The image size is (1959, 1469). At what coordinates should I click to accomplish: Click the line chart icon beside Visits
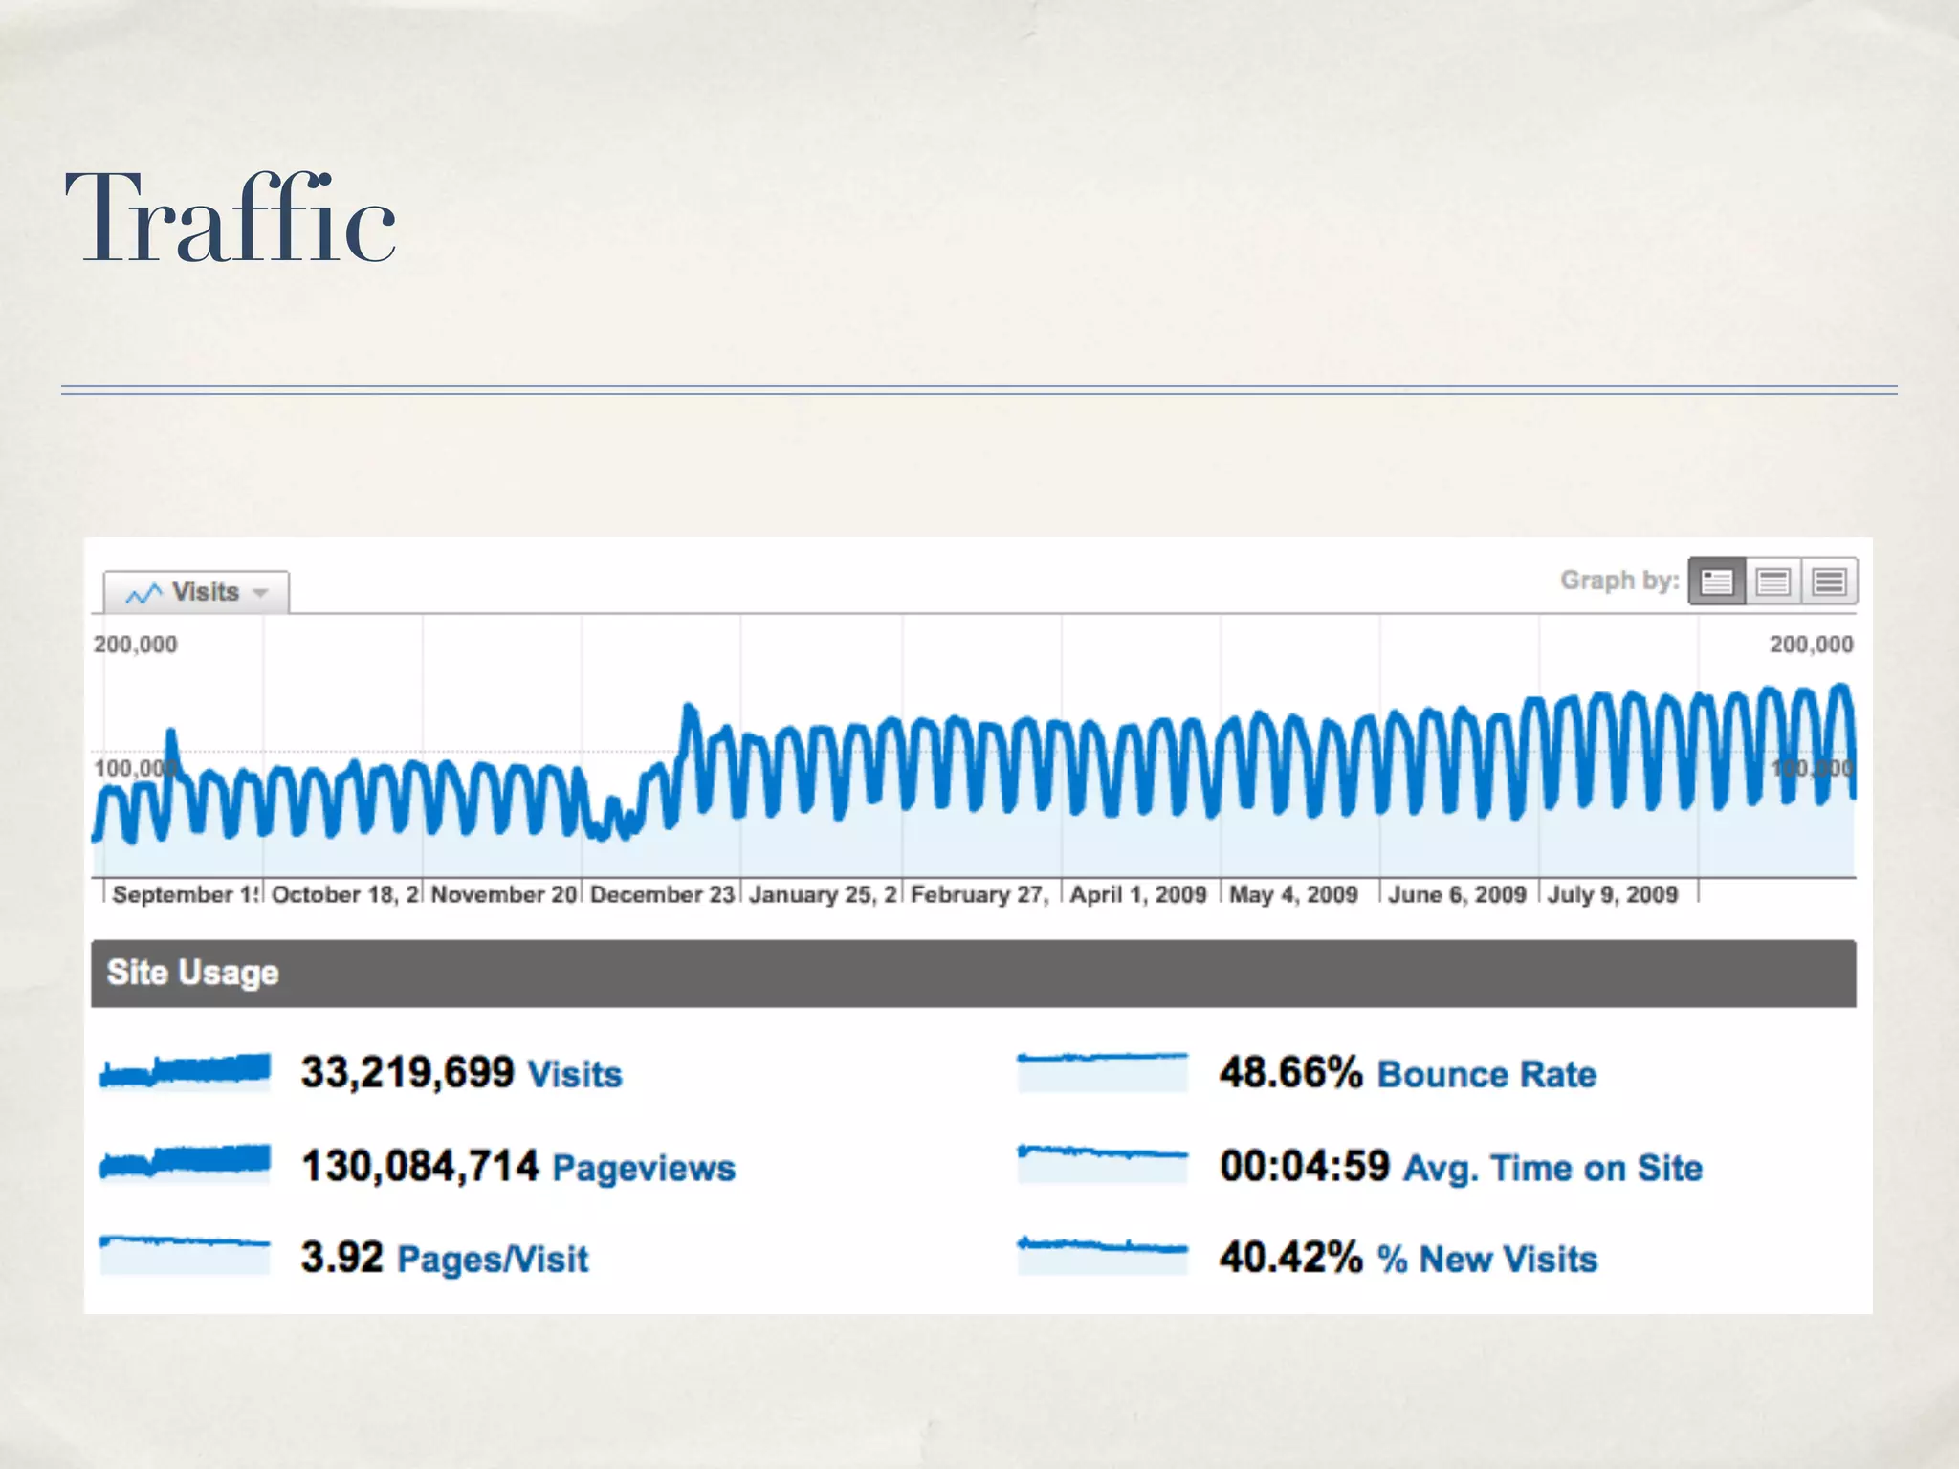143,594
